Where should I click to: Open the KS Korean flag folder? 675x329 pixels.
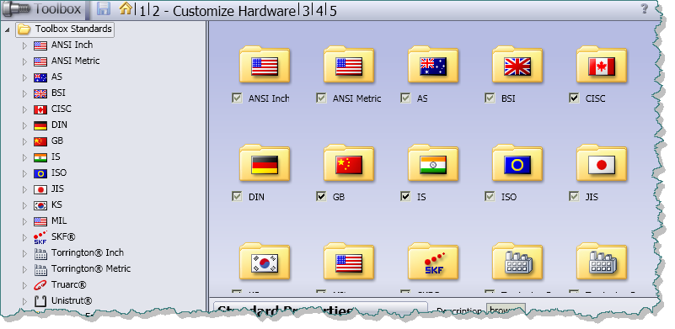pos(265,262)
